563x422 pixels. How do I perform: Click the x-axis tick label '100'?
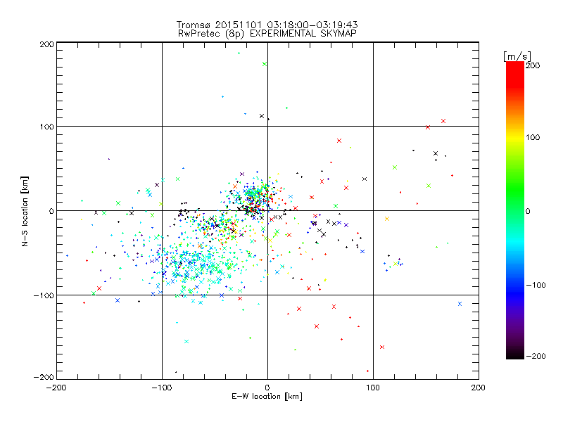(x=373, y=388)
